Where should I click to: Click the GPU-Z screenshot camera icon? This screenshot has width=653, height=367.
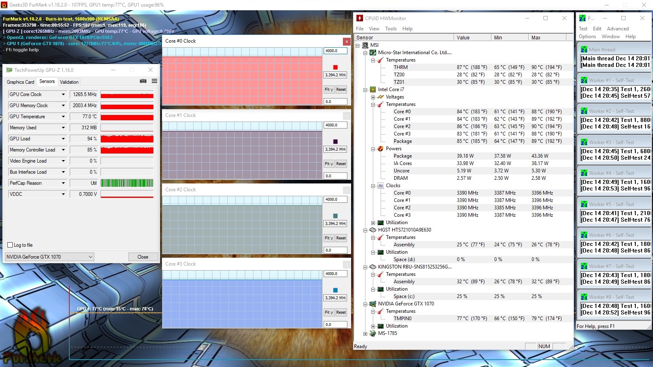click(143, 81)
